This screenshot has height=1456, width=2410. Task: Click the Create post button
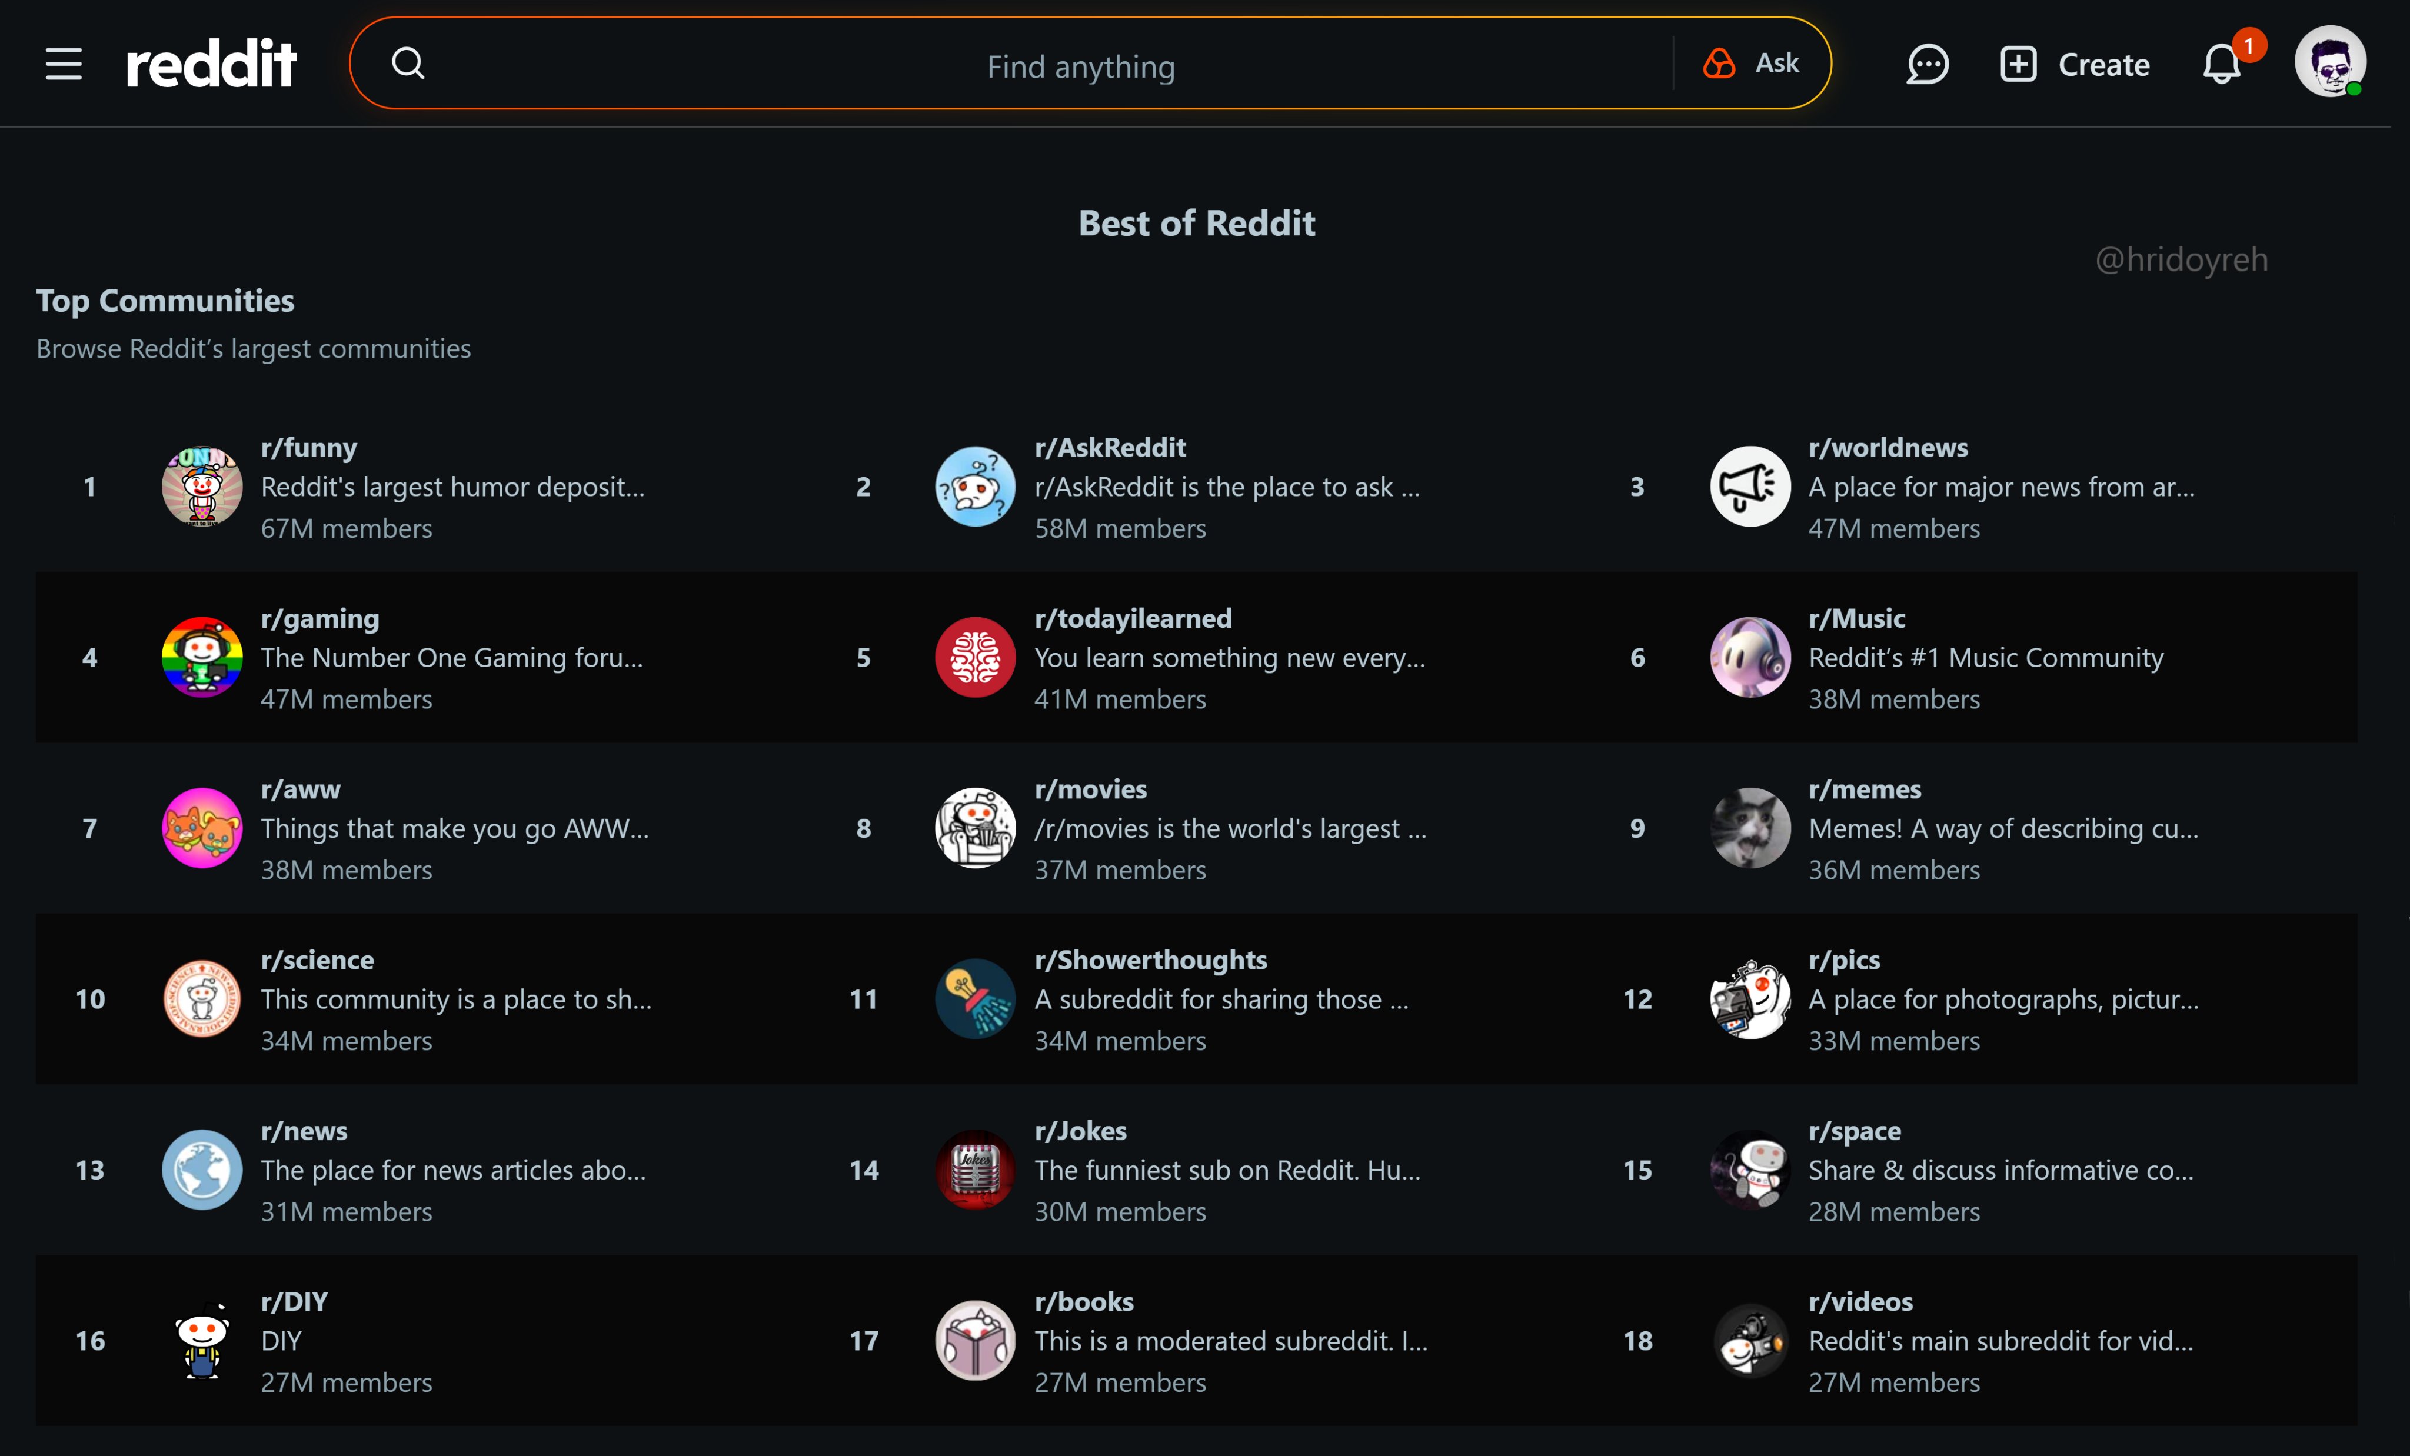point(2073,65)
